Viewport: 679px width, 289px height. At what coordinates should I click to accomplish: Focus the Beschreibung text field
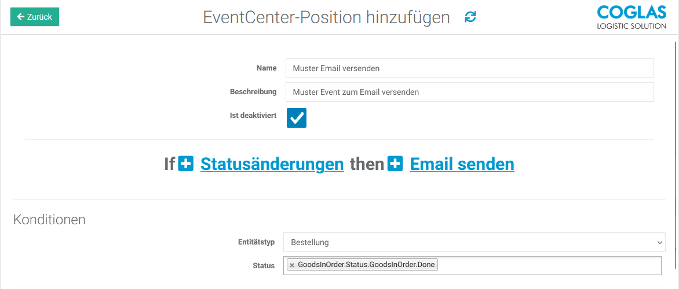(469, 92)
